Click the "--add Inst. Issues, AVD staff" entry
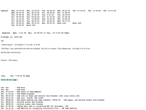This screenshot has height=110, width=146. coord(30,98)
